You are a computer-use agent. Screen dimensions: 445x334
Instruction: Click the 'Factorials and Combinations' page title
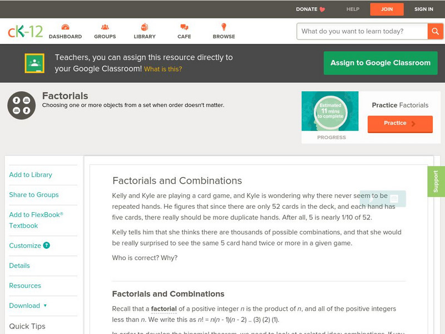(x=177, y=180)
